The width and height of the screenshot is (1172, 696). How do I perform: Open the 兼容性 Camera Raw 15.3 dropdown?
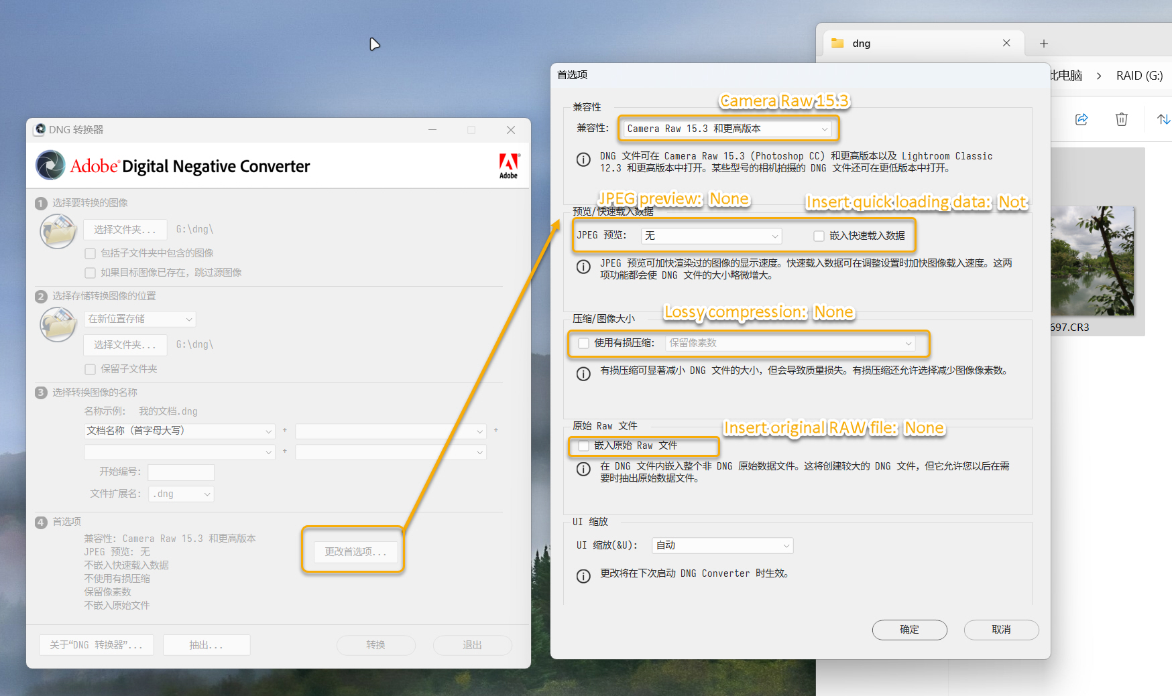click(x=727, y=129)
